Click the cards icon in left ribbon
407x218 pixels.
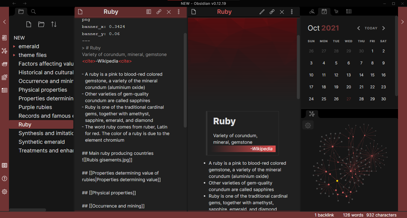click(4, 64)
